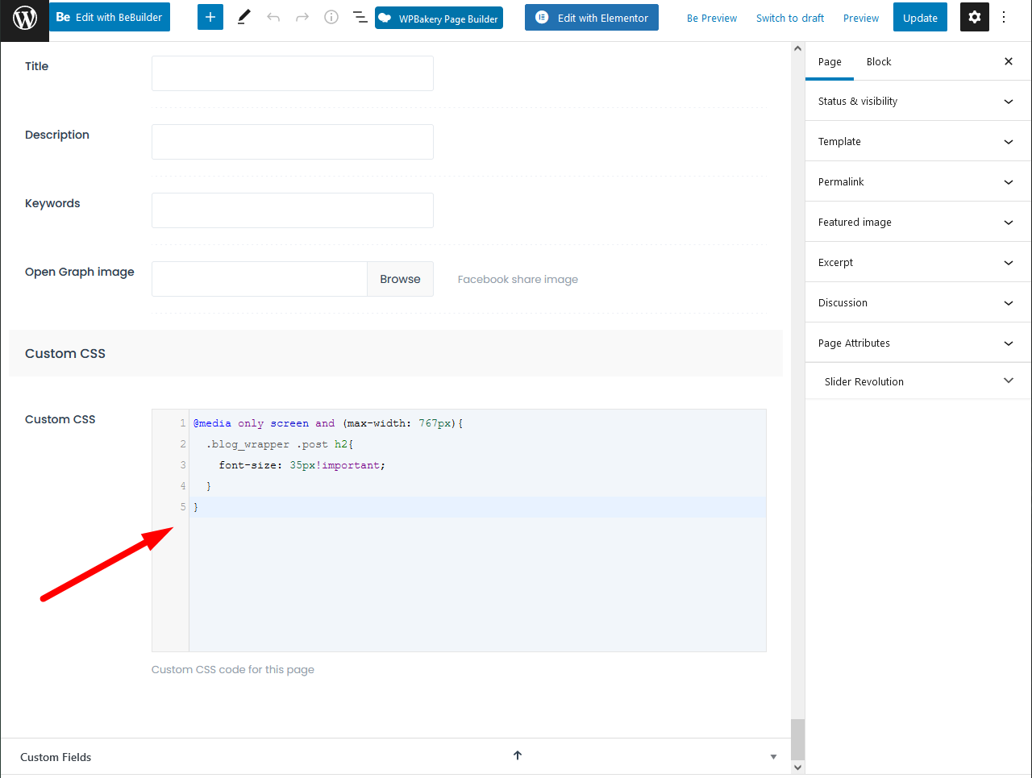The height and width of the screenshot is (778, 1032).
Task: Open WPBakery Page Builder
Action: click(439, 18)
